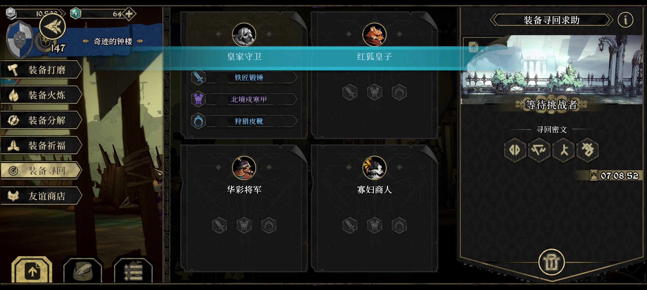Expand the 狩猎皮靴 accessory entry

[244, 121]
